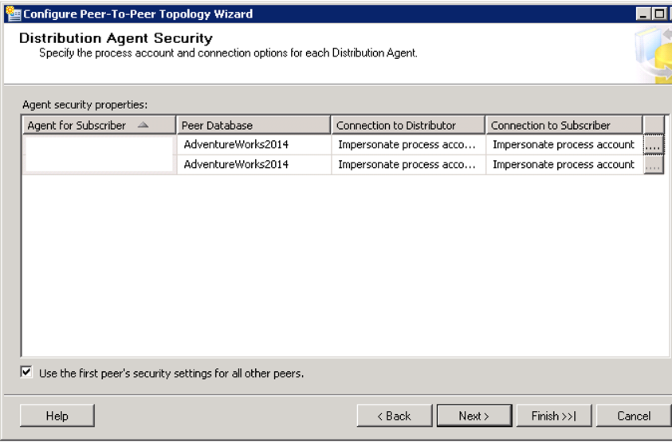
Task: Open security settings ellipsis for second row
Action: (653, 165)
